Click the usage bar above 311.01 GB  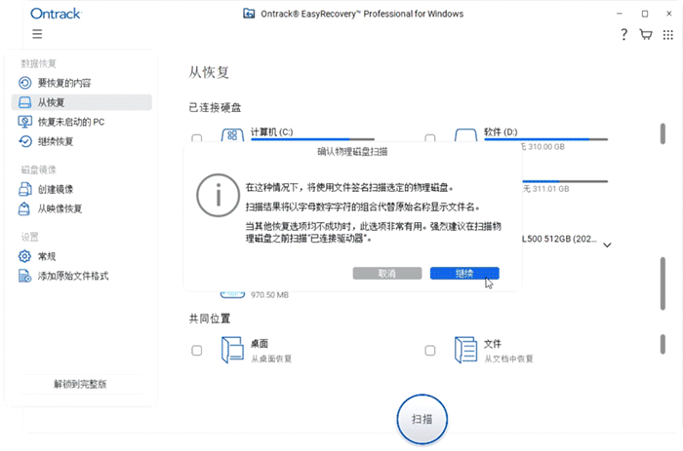point(565,181)
